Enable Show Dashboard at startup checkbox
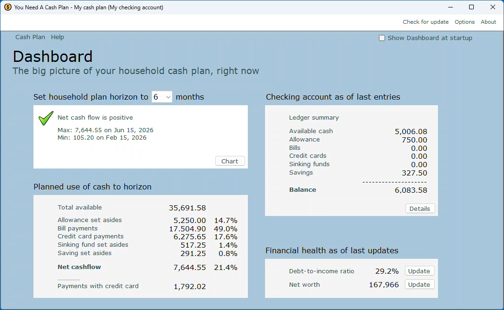This screenshot has width=504, height=310. click(x=382, y=38)
